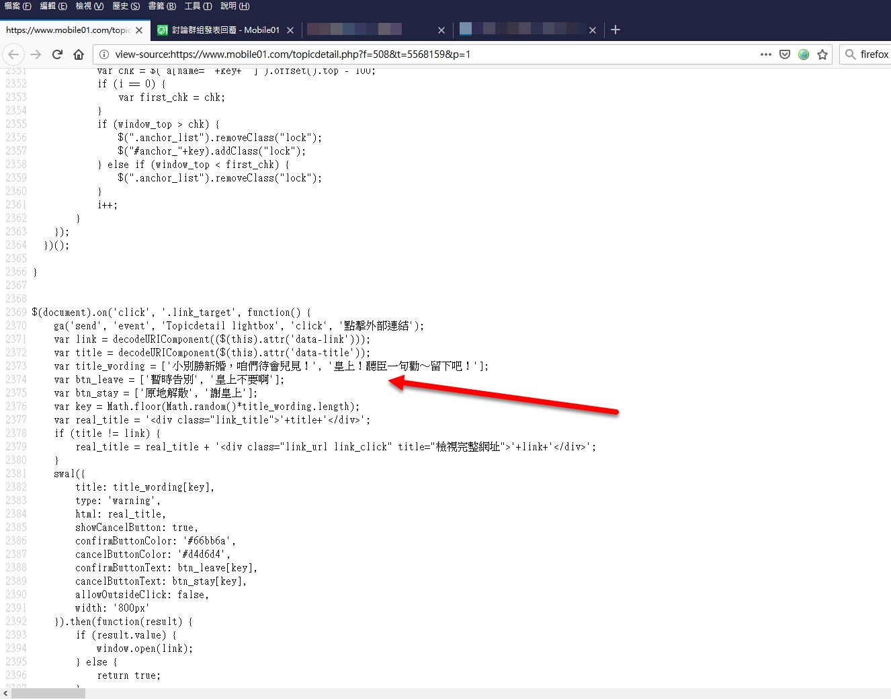Click the return true; line

click(128, 675)
